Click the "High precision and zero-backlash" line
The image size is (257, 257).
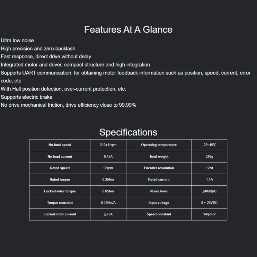(x=38, y=49)
